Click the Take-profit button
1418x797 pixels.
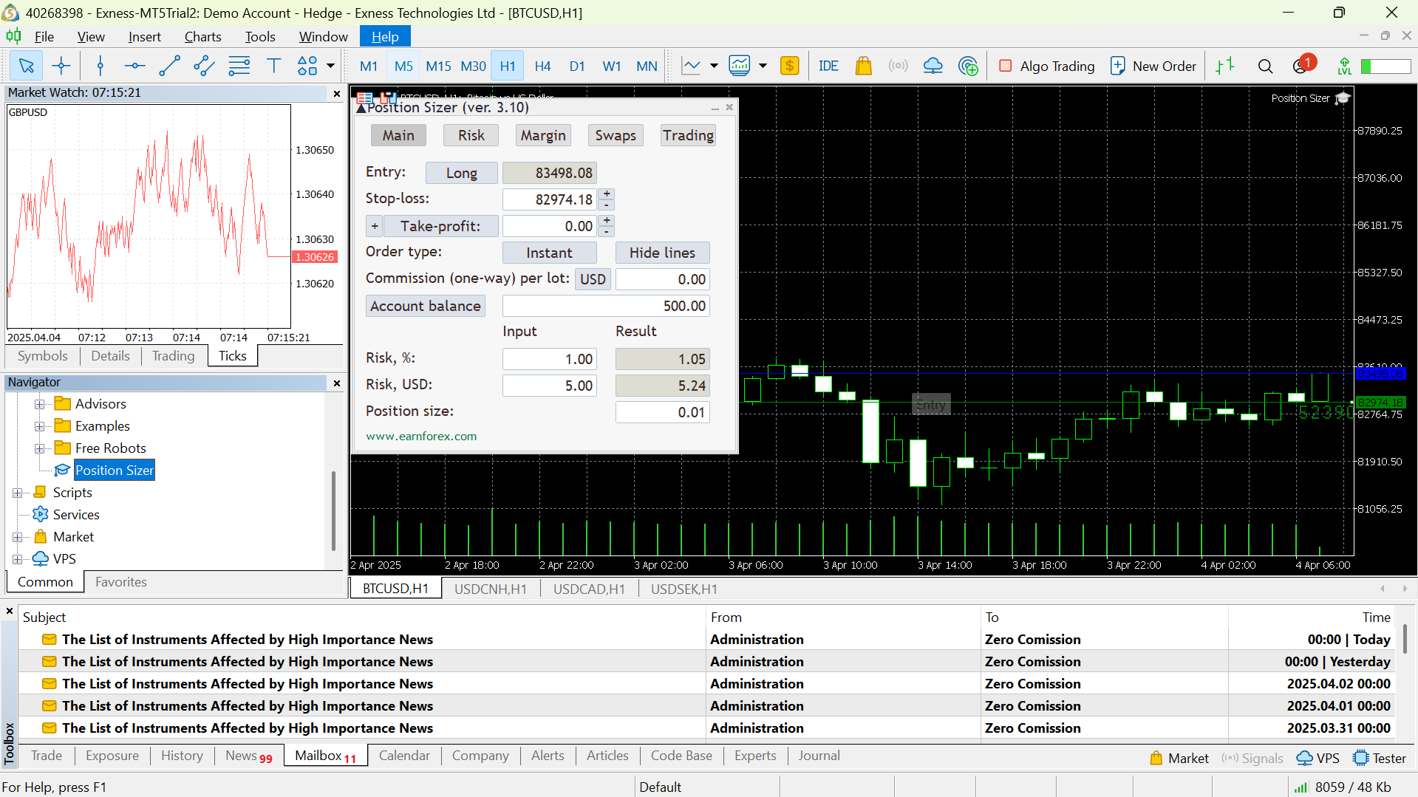pyautogui.click(x=440, y=226)
